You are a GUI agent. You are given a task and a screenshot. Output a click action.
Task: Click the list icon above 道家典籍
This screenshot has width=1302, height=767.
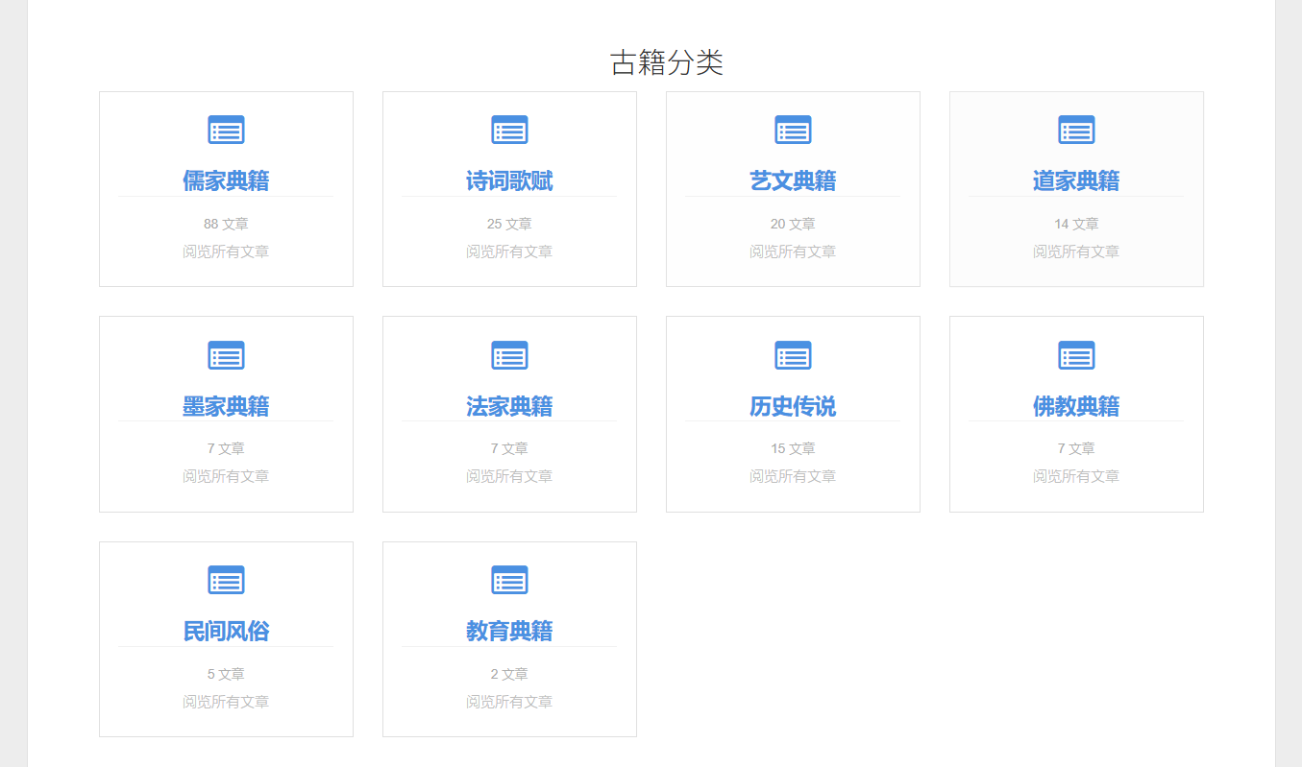pos(1076,130)
